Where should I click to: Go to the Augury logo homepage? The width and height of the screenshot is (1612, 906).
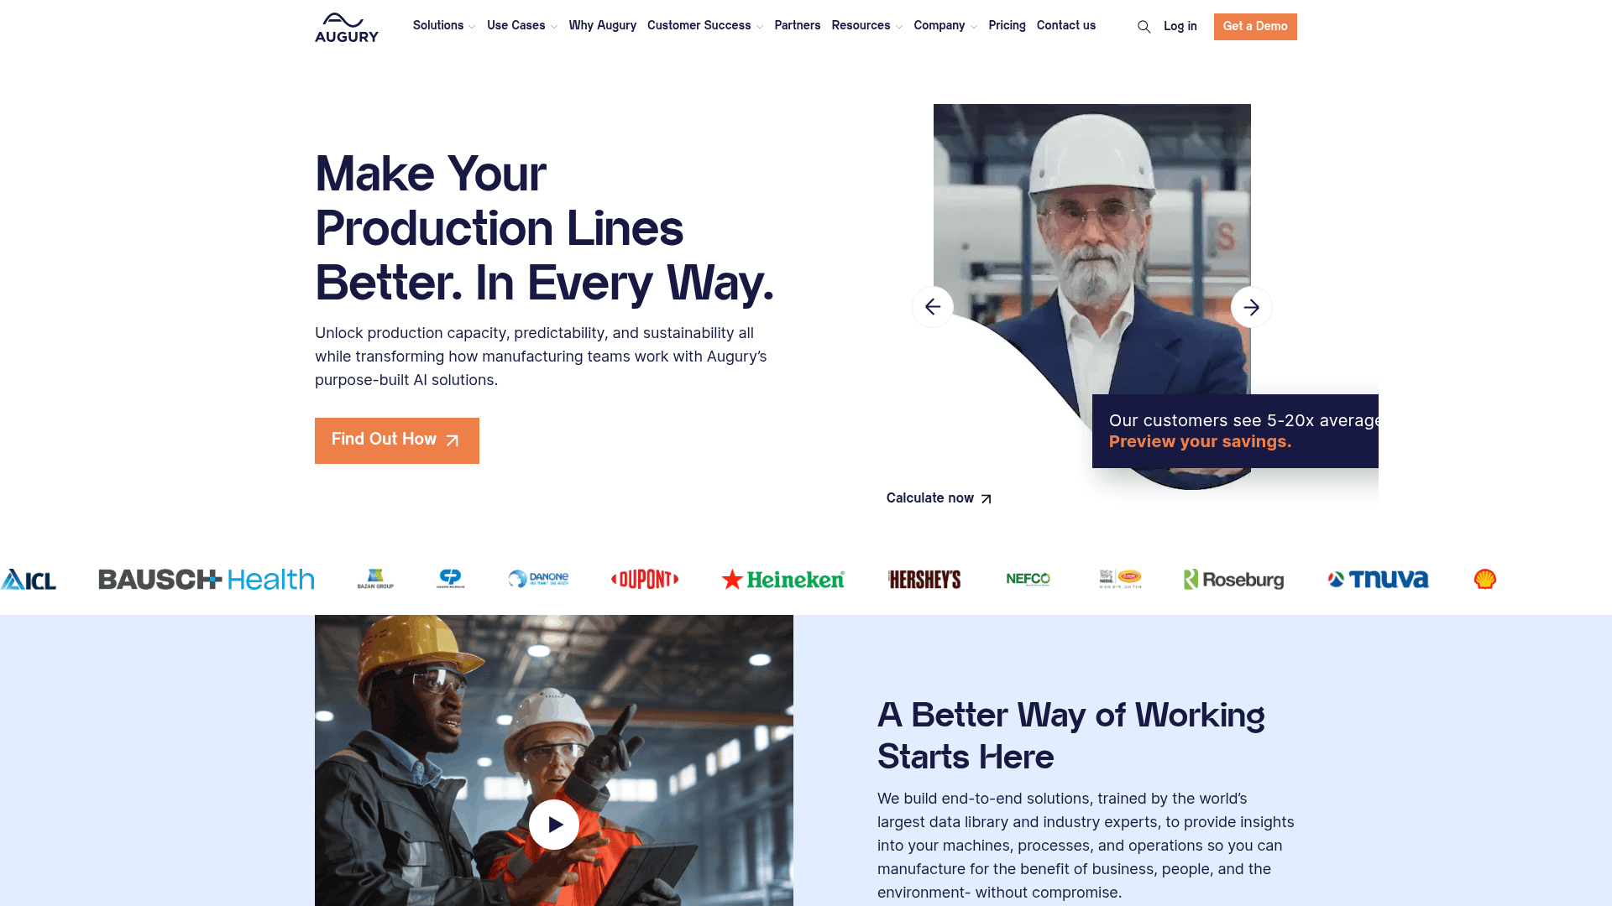coord(347,27)
